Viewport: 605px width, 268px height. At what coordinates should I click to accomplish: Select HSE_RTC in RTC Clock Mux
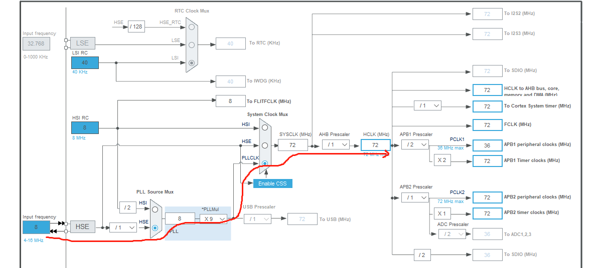click(x=192, y=26)
